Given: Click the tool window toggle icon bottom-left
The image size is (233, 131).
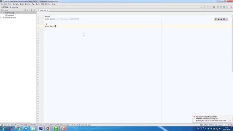Looking at the screenshot, I should pyautogui.click(x=2, y=125).
